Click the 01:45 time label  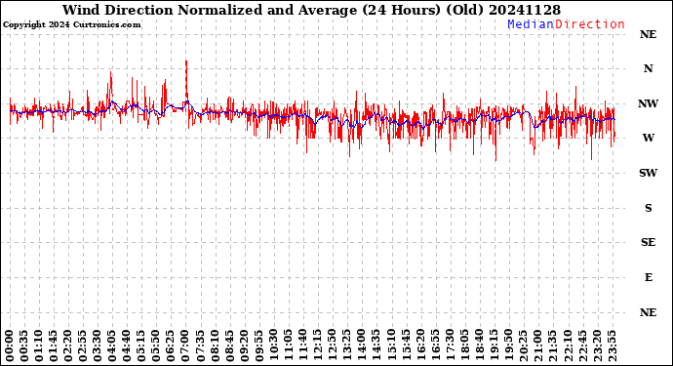pyautogui.click(x=54, y=346)
